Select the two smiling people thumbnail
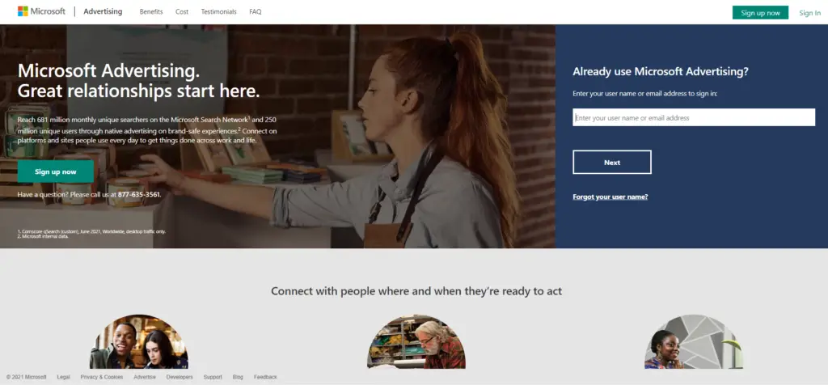The image size is (828, 385). (139, 341)
